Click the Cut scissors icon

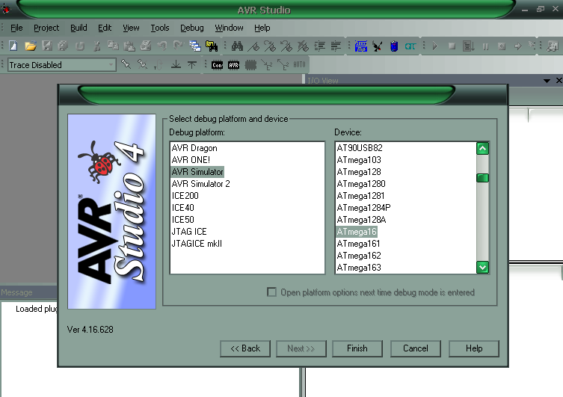coord(96,46)
